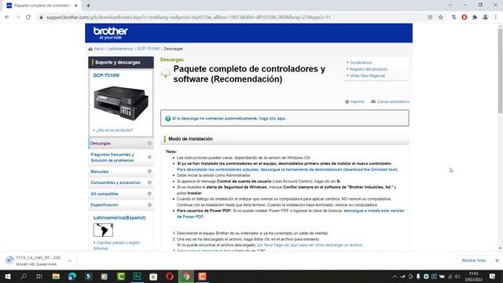Open Preguntas frecuentes y Solución de problemas
The width and height of the screenshot is (503, 283).
(x=121, y=157)
